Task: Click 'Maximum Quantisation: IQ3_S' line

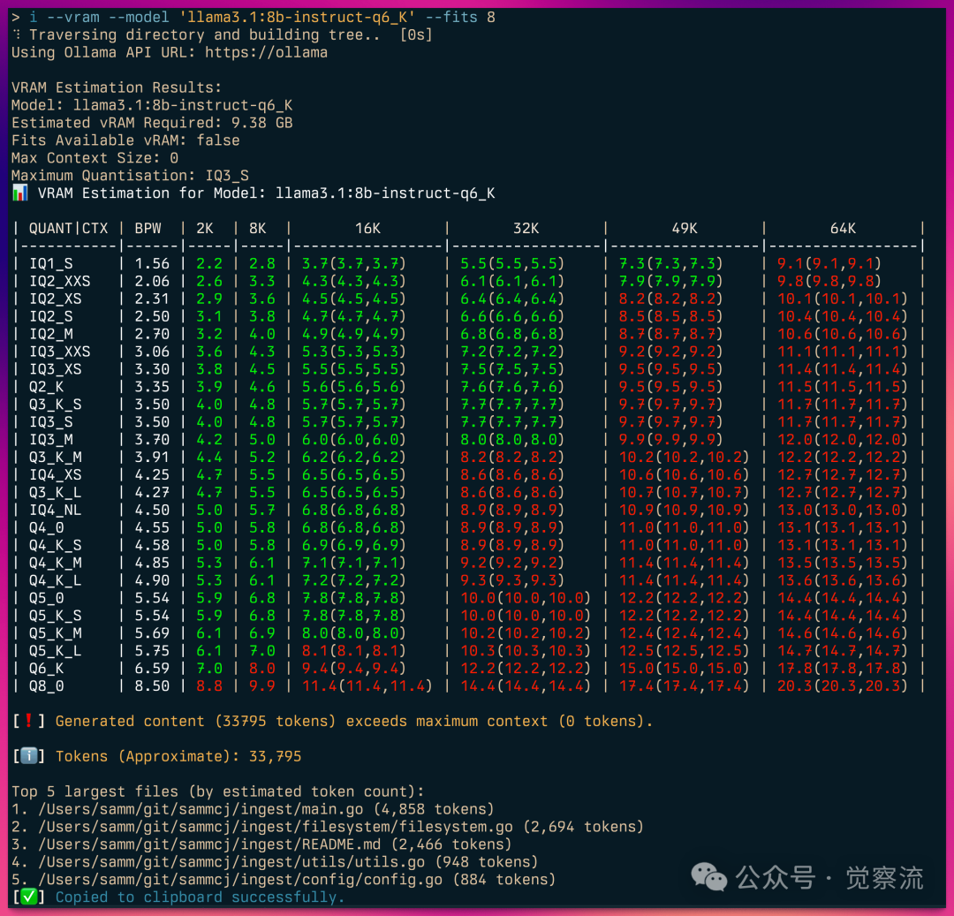Action: click(x=130, y=176)
